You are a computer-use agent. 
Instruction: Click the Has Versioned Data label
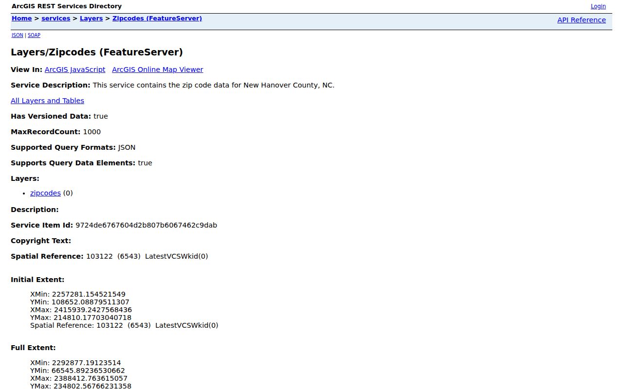(x=51, y=116)
